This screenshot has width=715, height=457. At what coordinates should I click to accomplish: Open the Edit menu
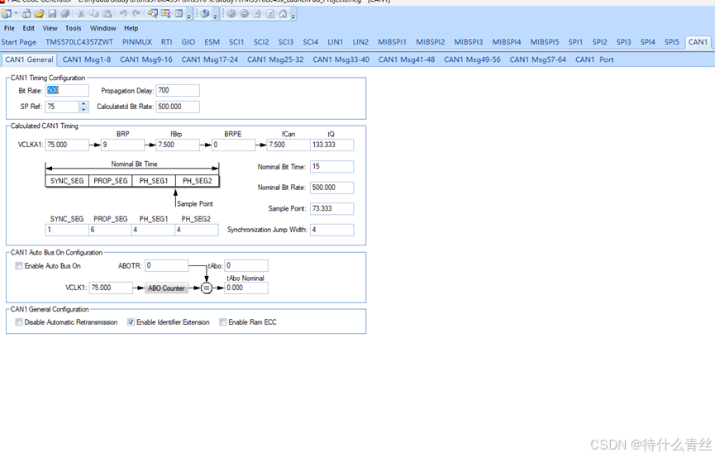tap(29, 28)
